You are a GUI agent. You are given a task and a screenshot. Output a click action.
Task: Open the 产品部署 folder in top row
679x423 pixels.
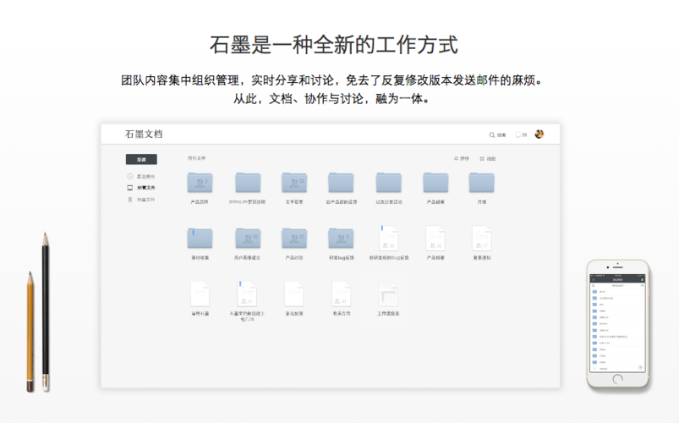(435, 183)
